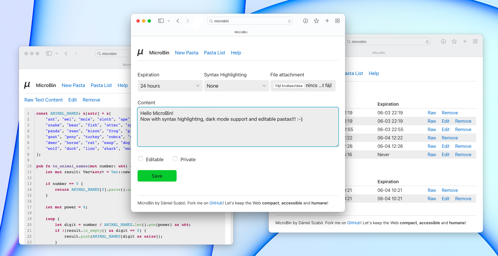Click Raw for the Never expiration row
Screen dimensions: 498x256
point(432,154)
